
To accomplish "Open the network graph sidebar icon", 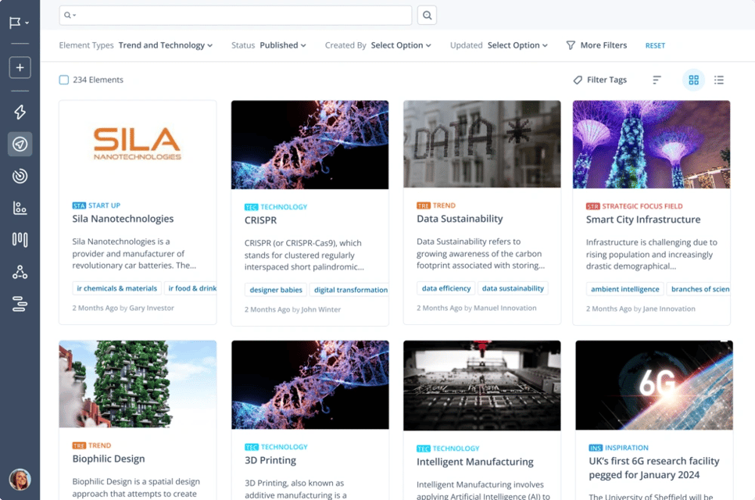I will (x=20, y=272).
